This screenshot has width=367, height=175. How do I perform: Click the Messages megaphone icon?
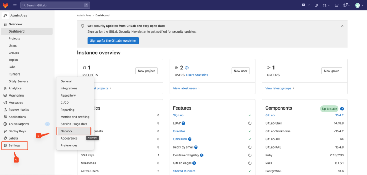tap(5, 103)
